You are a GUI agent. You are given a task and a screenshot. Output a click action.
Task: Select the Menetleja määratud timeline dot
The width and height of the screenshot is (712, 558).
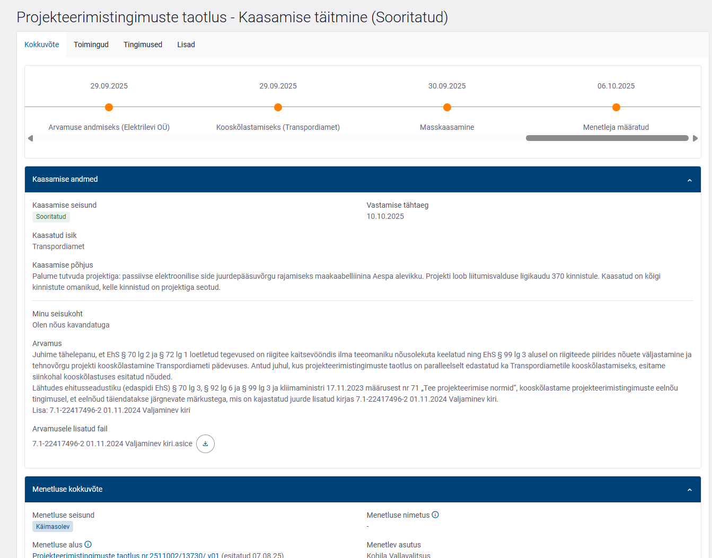click(x=616, y=108)
